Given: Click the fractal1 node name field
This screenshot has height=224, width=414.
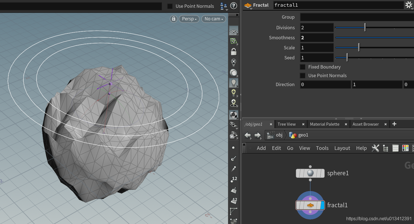Looking at the screenshot, I should point(338,5).
